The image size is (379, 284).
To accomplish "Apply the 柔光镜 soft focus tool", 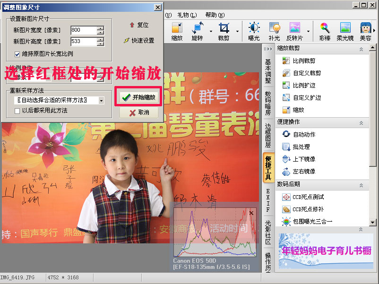I will [345, 31].
